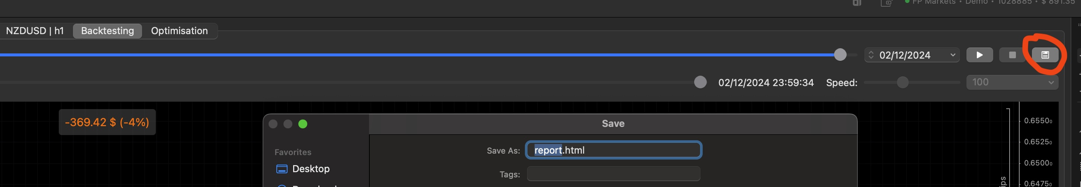Switch to the Backtesting tab

108,31
